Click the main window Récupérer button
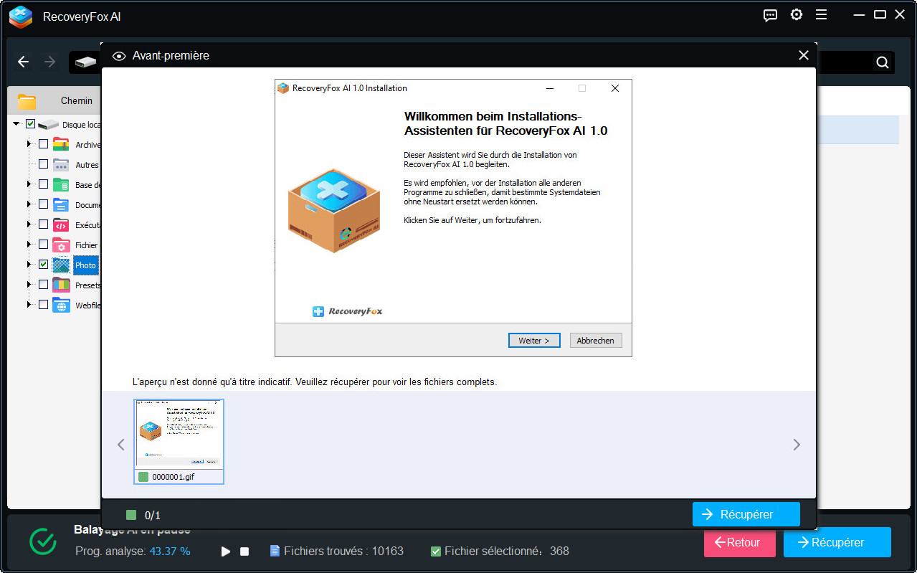The height and width of the screenshot is (573, 917). click(837, 542)
